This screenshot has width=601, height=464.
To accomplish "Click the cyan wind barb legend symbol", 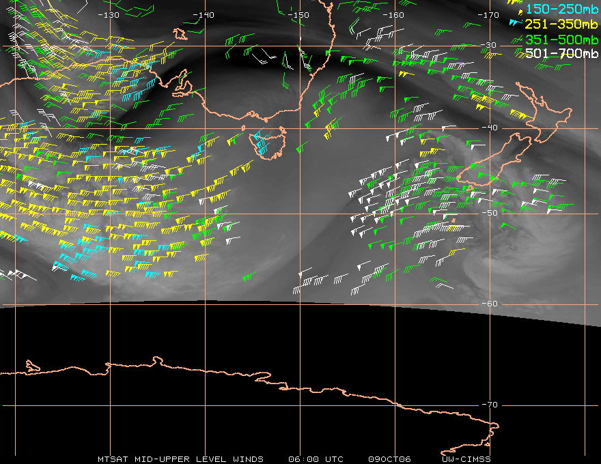I will coord(516,23).
